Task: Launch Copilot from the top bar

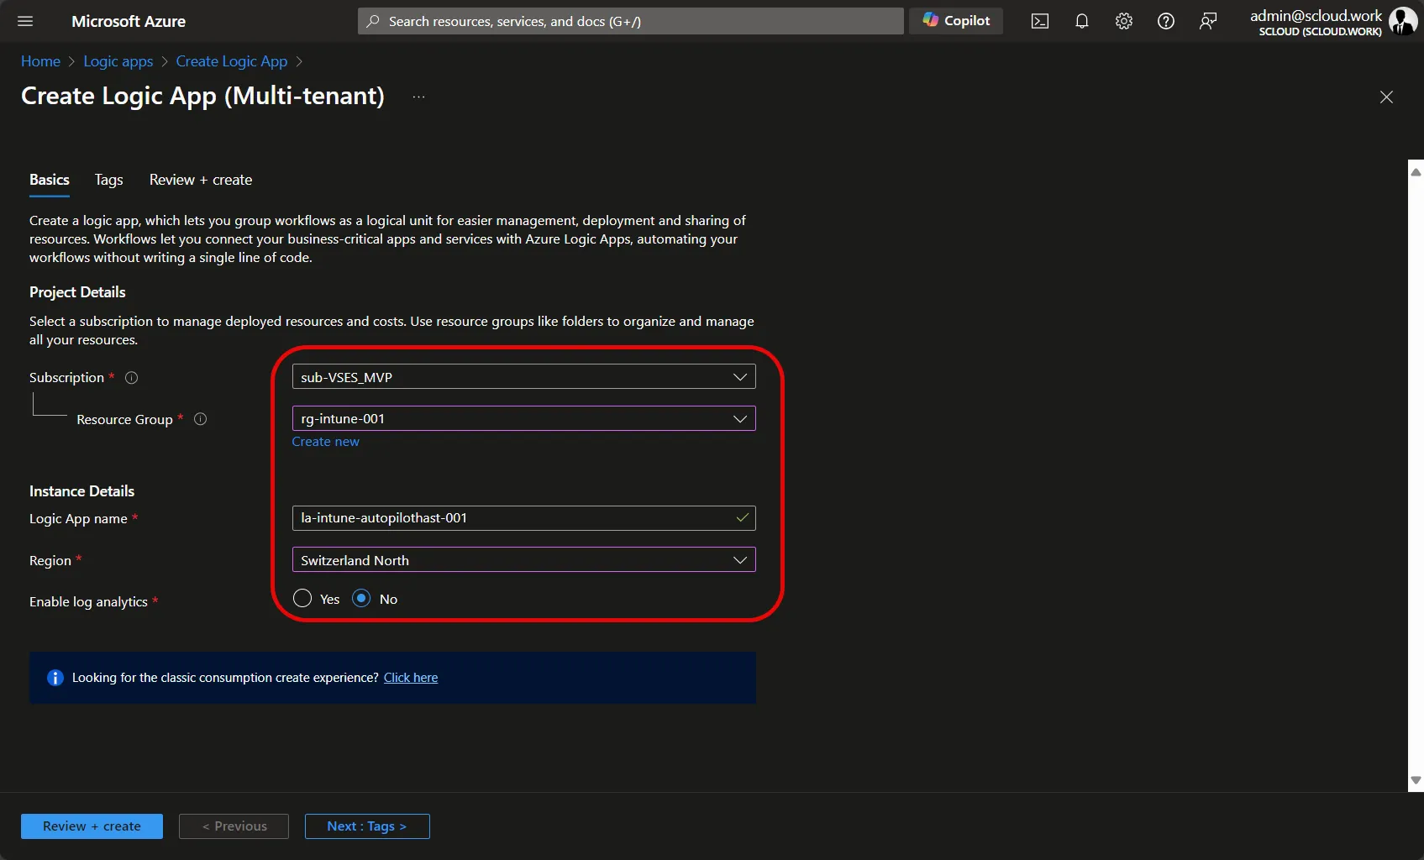Action: (x=956, y=21)
